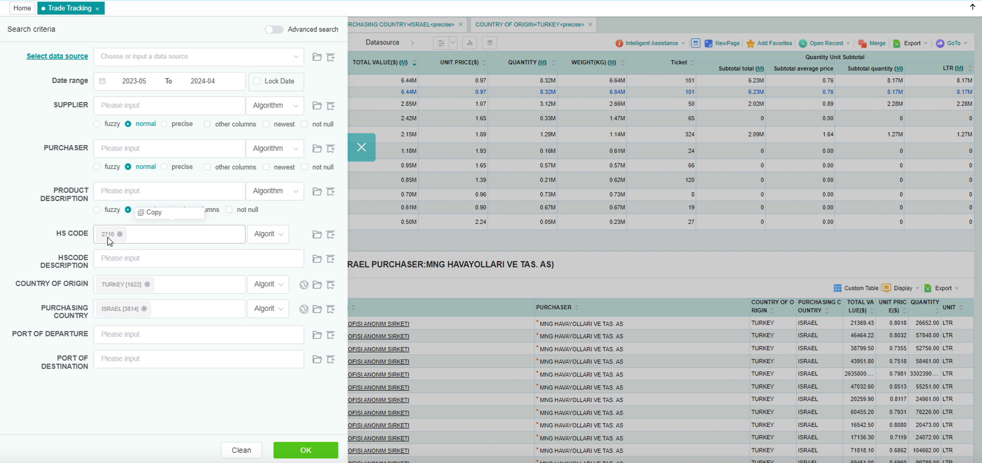This screenshot has height=463, width=982.
Task: Close PURCHASING COUNTRY=ISRAEL filter tag
Action: (461, 24)
